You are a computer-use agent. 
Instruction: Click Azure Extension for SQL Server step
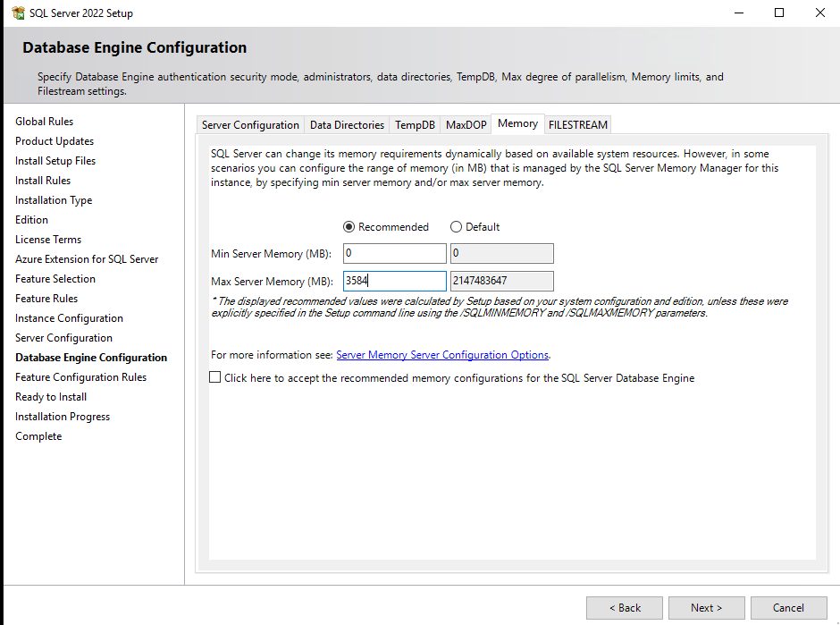[x=87, y=259]
